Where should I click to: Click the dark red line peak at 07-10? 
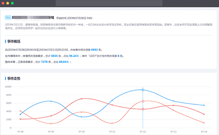(x=81, y=99)
